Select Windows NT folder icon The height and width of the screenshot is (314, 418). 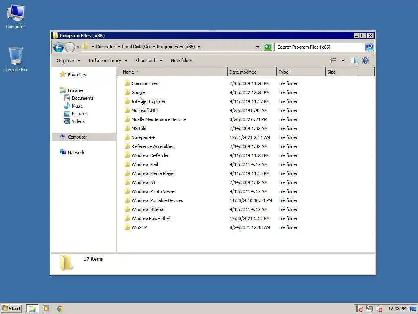point(127,182)
